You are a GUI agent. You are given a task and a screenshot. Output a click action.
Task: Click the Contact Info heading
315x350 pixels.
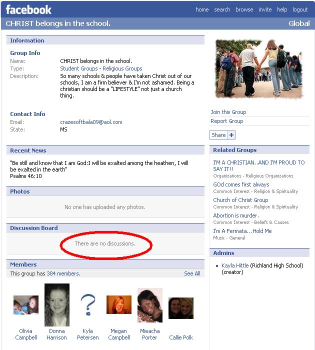[27, 114]
